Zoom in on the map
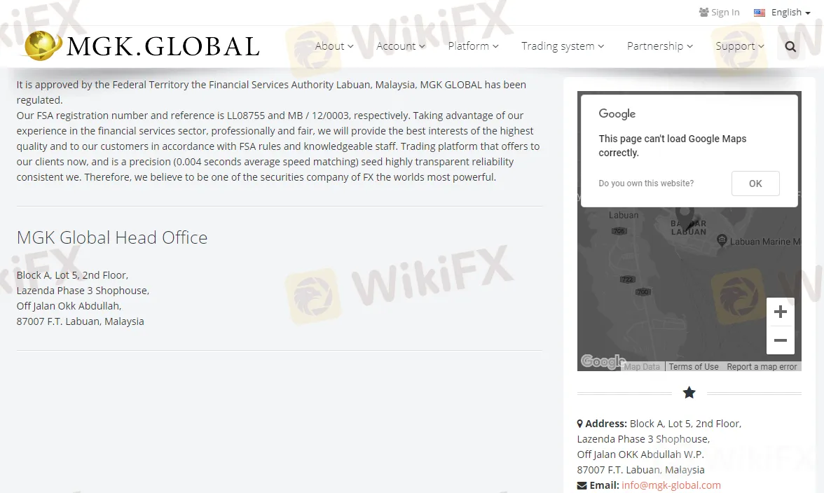This screenshot has width=824, height=493. [780, 312]
